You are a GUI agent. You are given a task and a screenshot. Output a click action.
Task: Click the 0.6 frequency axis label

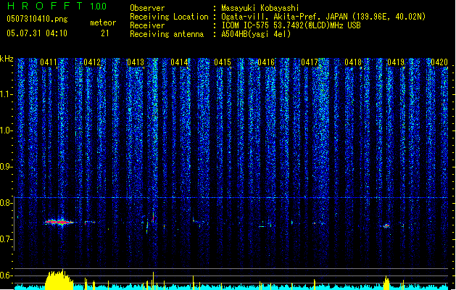click(x=7, y=275)
